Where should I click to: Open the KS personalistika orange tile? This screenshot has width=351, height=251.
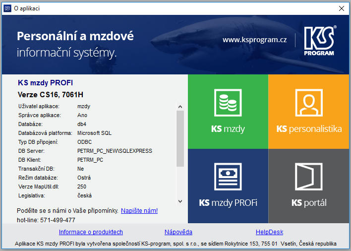coord(309,112)
